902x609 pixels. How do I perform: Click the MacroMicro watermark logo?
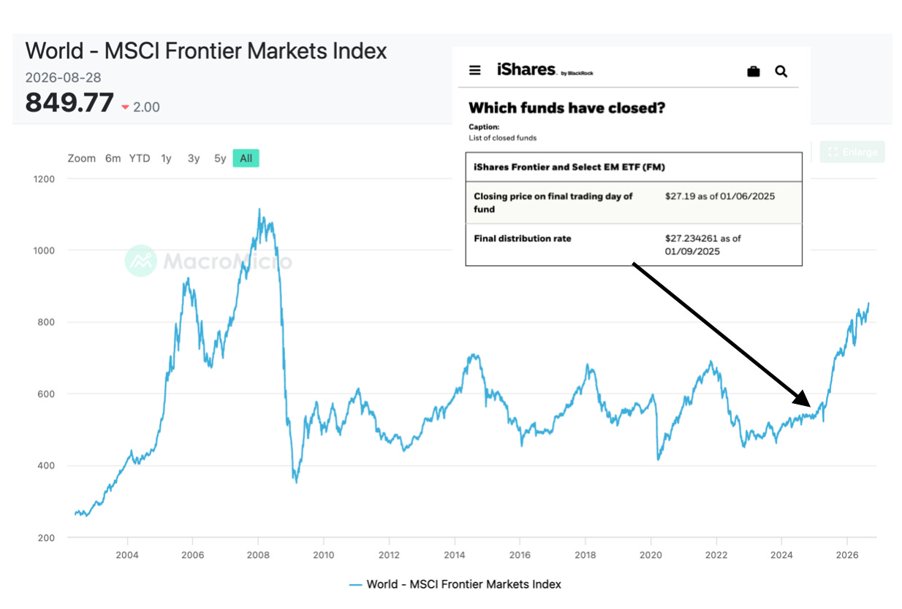pos(208,261)
